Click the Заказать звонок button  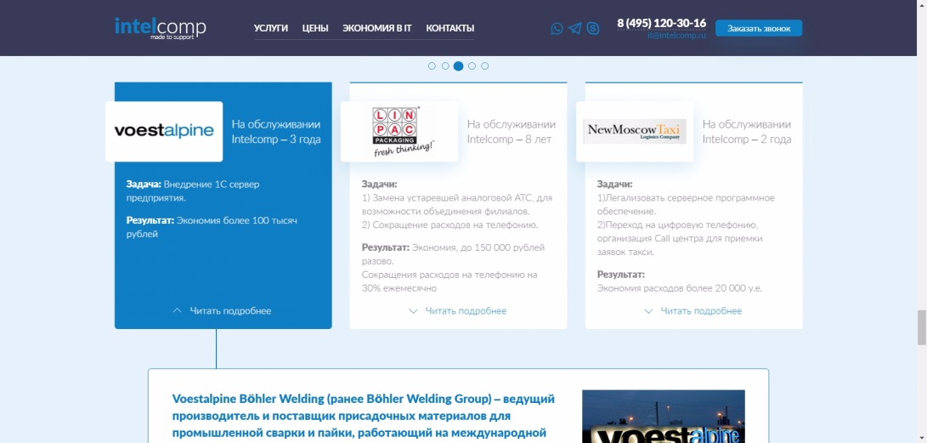click(x=759, y=28)
